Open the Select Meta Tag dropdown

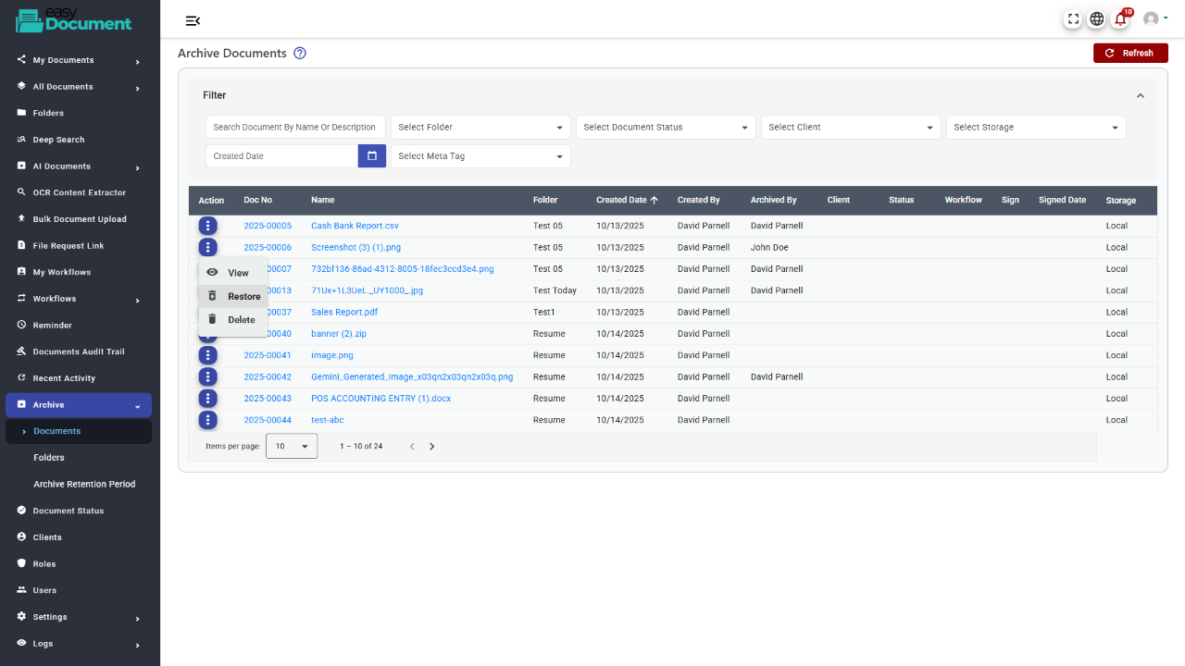click(x=480, y=156)
